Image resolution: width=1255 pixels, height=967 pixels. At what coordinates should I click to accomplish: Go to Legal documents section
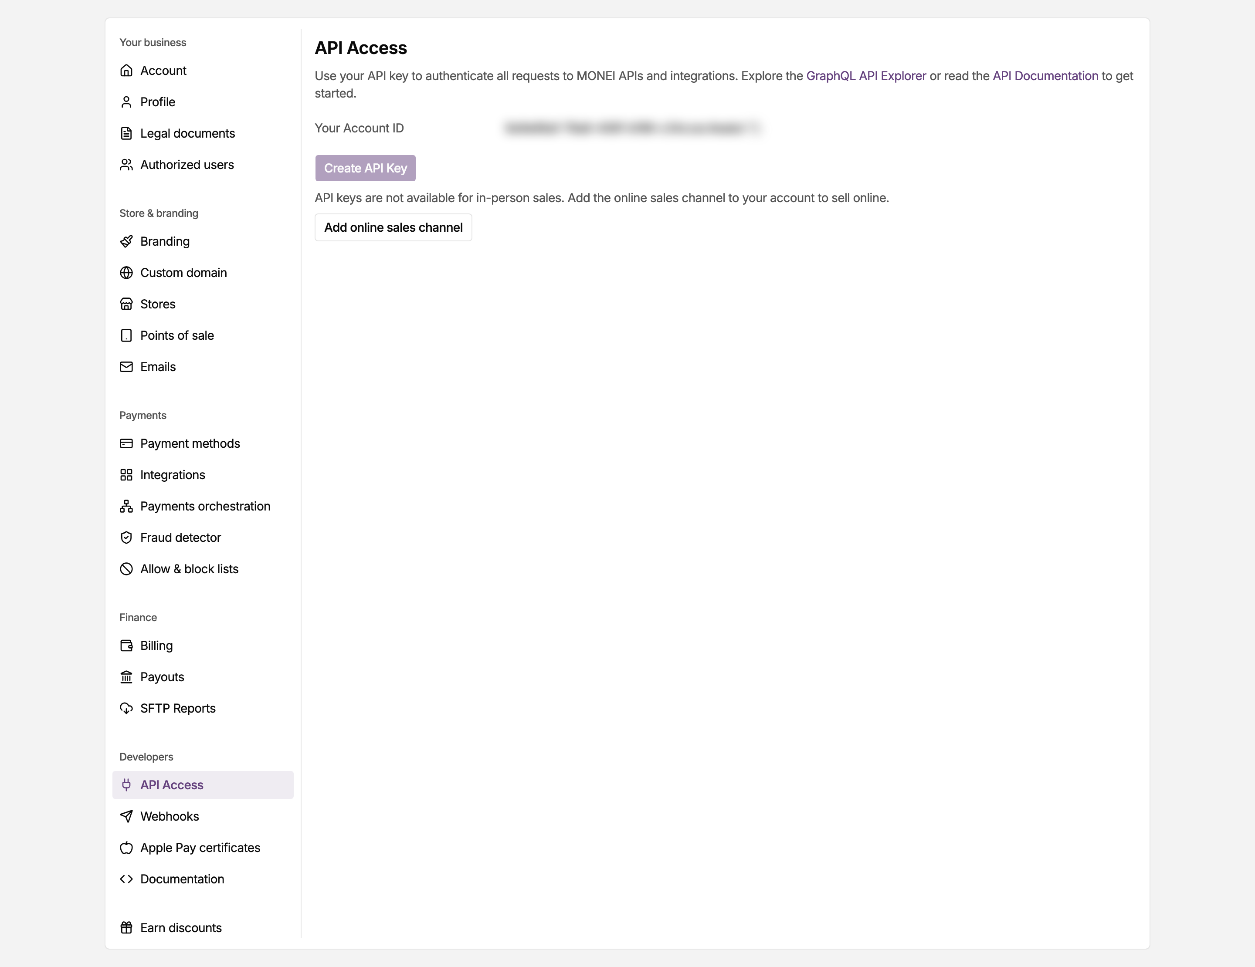point(203,133)
